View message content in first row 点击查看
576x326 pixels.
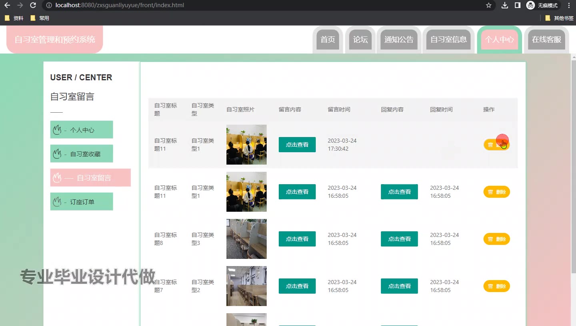point(297,145)
